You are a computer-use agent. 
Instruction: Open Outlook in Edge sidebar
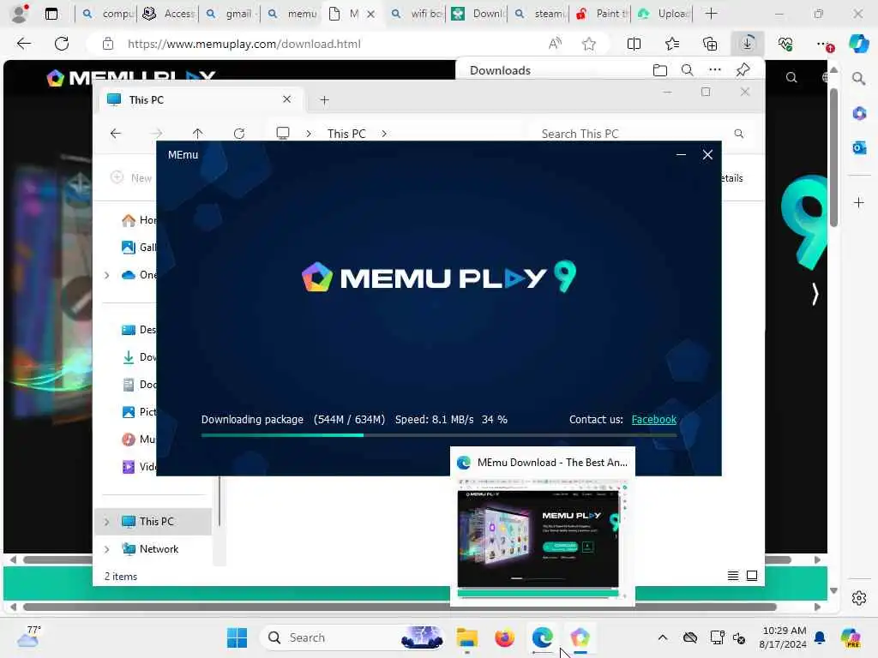click(859, 147)
